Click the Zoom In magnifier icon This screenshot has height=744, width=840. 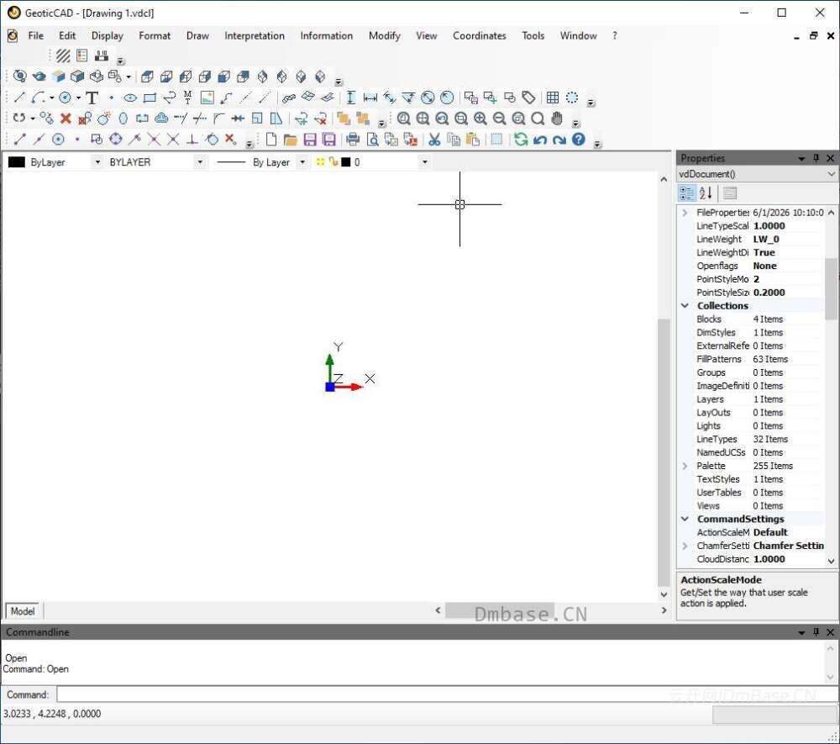click(x=480, y=119)
